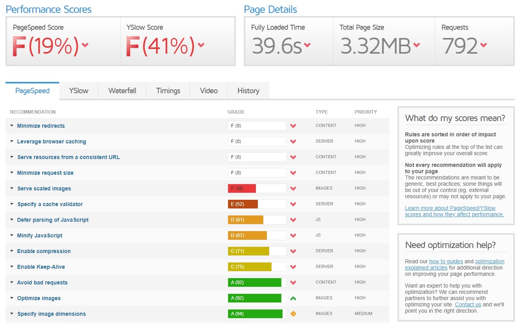Screen dimensions: 520x324
Task: Expand the Enable Keep-Alive triangle
Action: (12, 267)
